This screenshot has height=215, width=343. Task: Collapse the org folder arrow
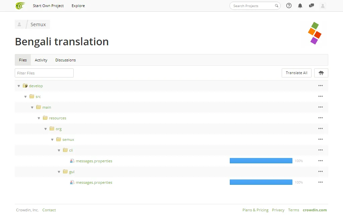(x=46, y=129)
